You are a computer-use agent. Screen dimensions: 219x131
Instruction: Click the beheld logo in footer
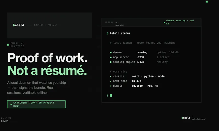[x=186, y=118]
